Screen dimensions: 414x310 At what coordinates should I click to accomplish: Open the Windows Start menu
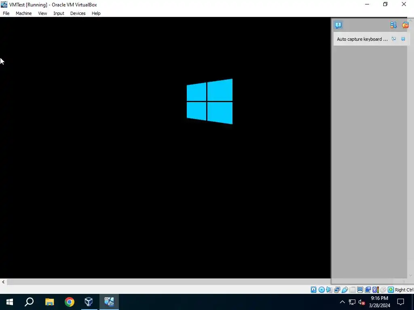pos(10,302)
